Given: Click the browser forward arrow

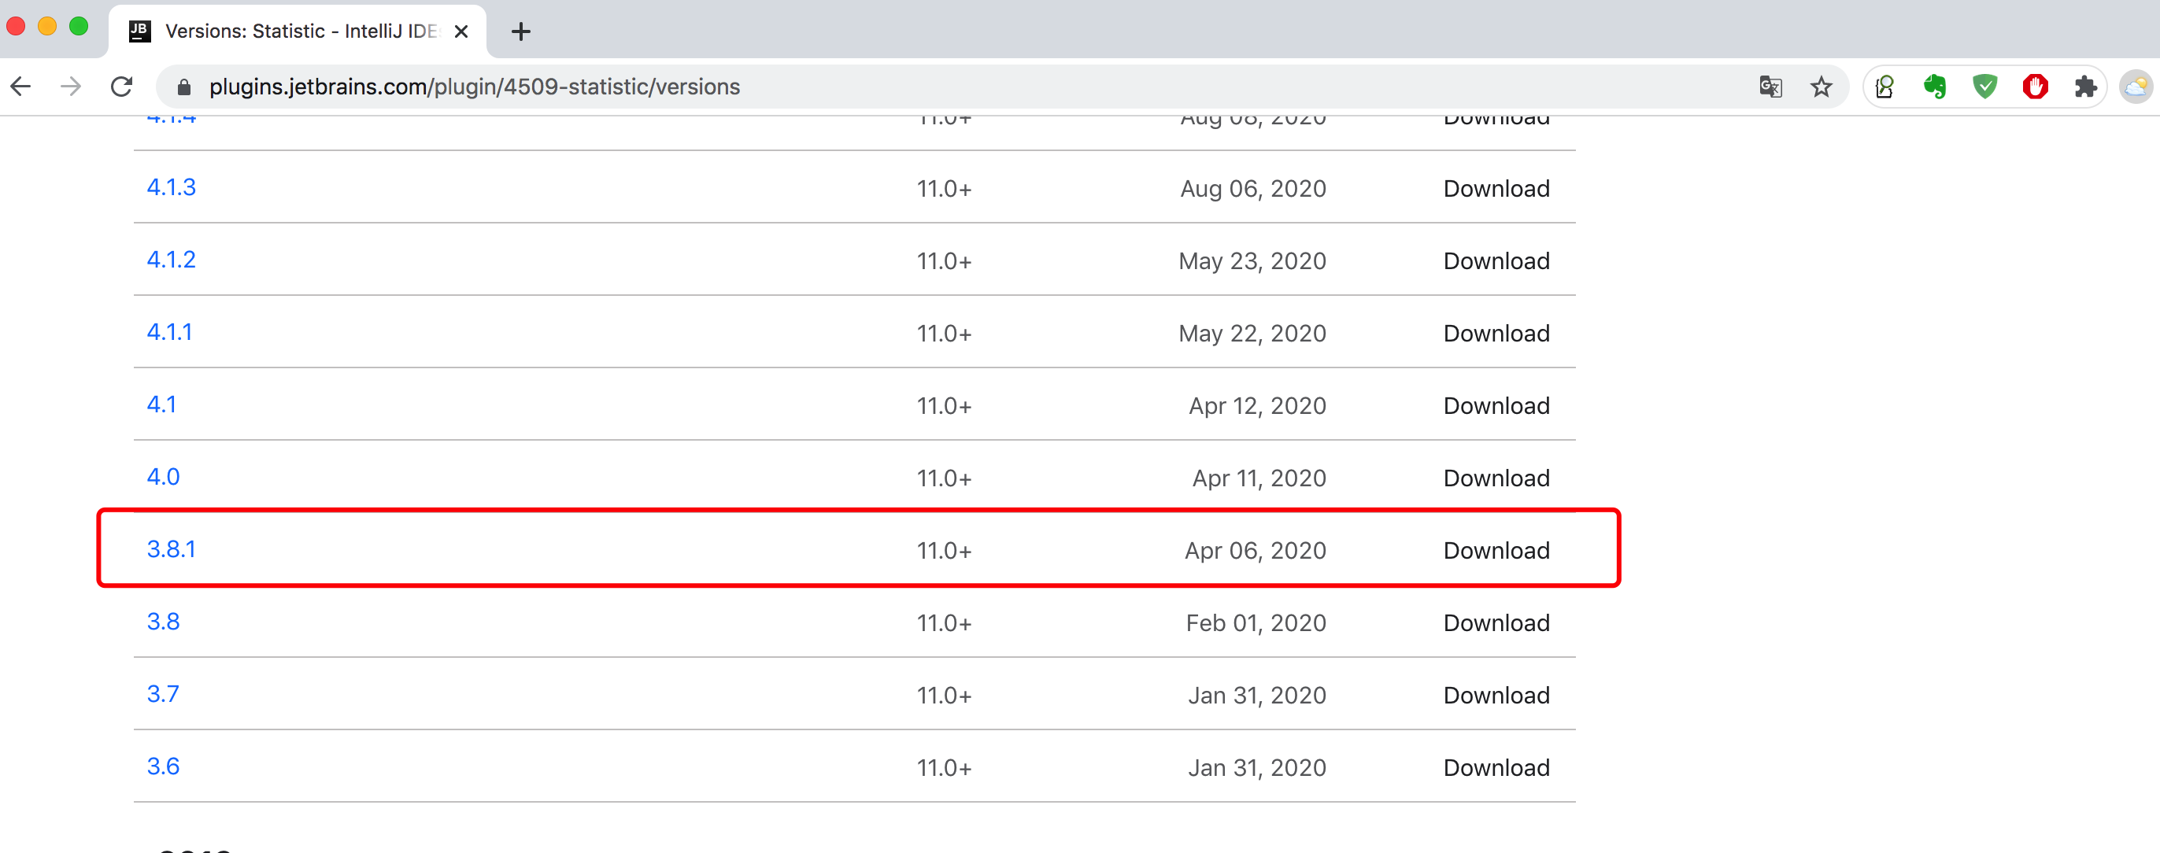Looking at the screenshot, I should point(72,87).
